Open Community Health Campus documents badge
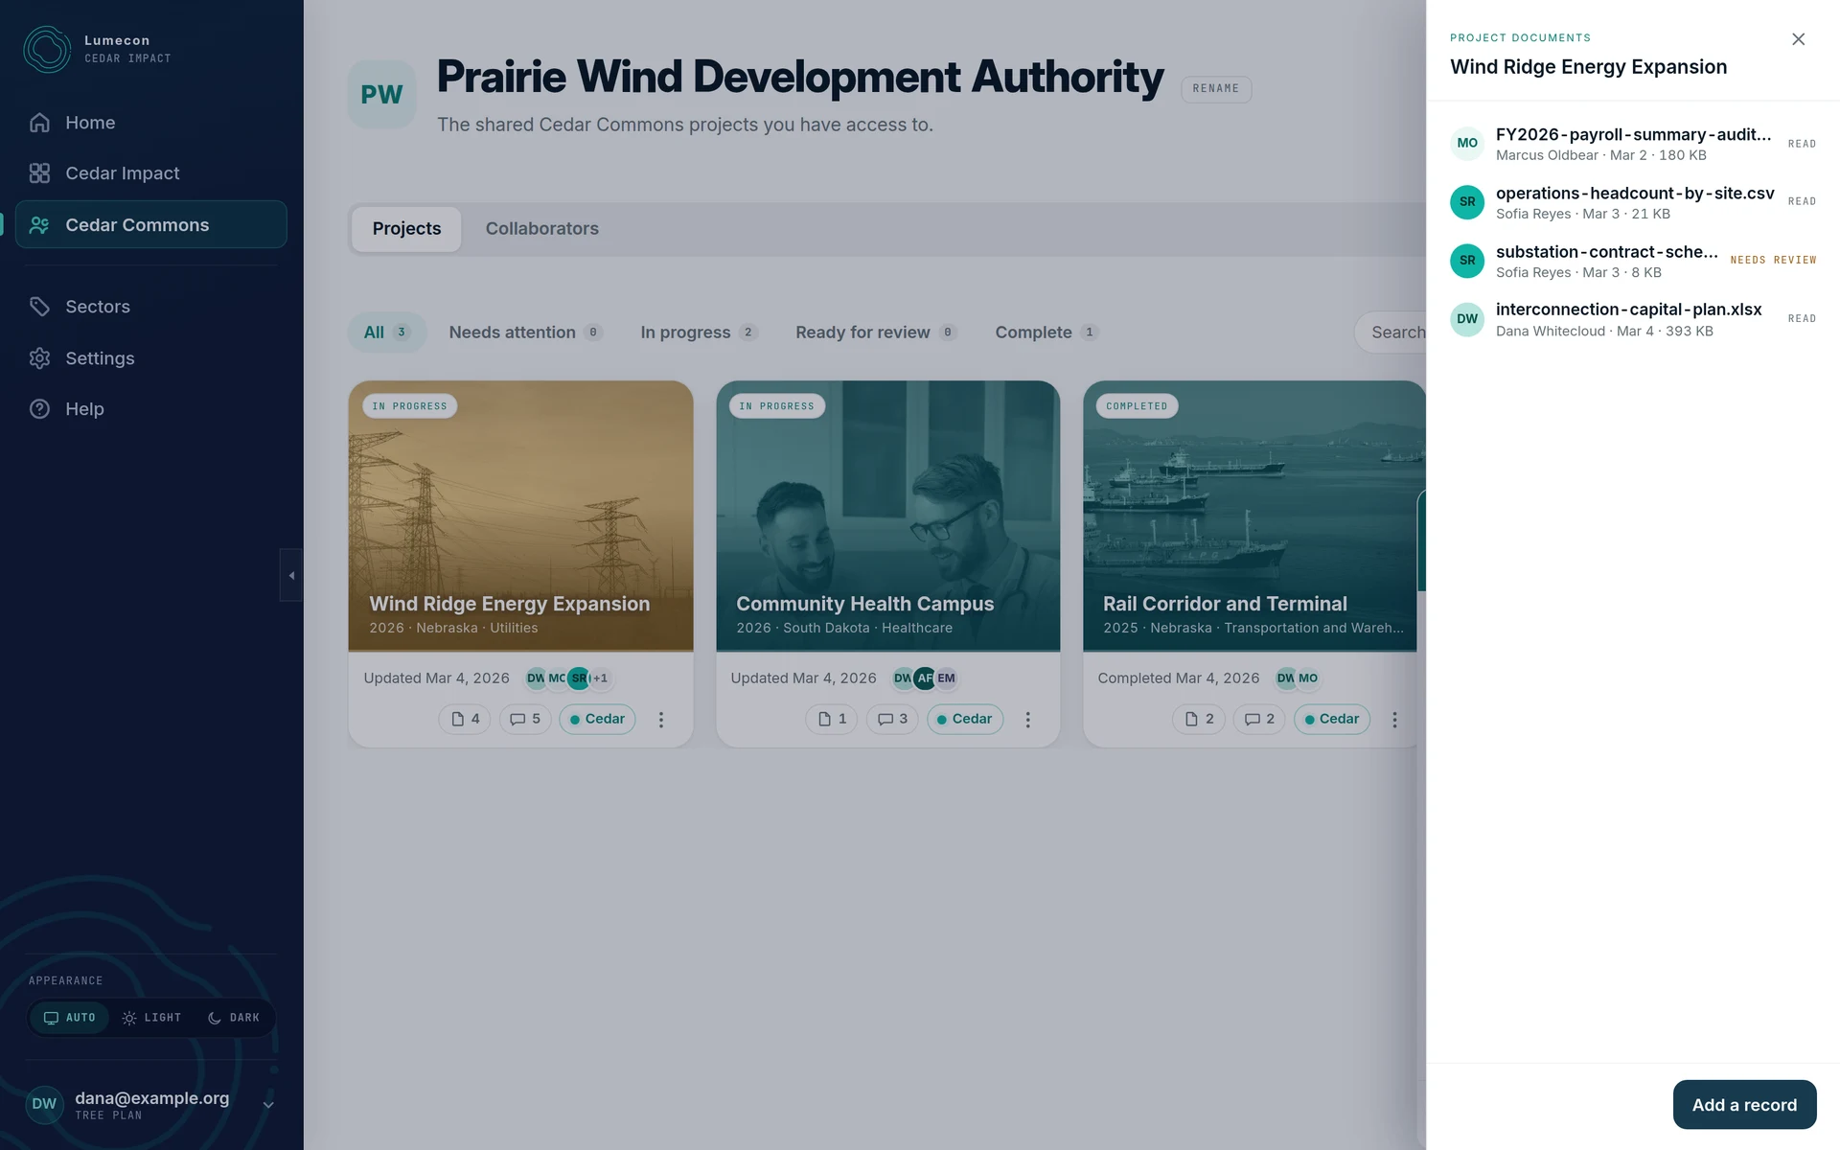 click(832, 720)
